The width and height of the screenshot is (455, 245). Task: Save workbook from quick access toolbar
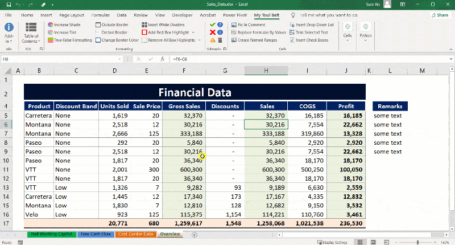pyautogui.click(x=9, y=5)
